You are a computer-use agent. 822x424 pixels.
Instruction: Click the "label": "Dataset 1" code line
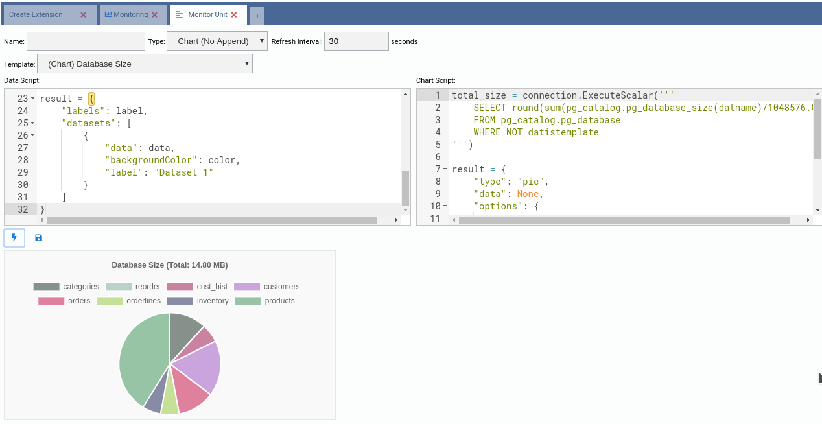(x=159, y=172)
